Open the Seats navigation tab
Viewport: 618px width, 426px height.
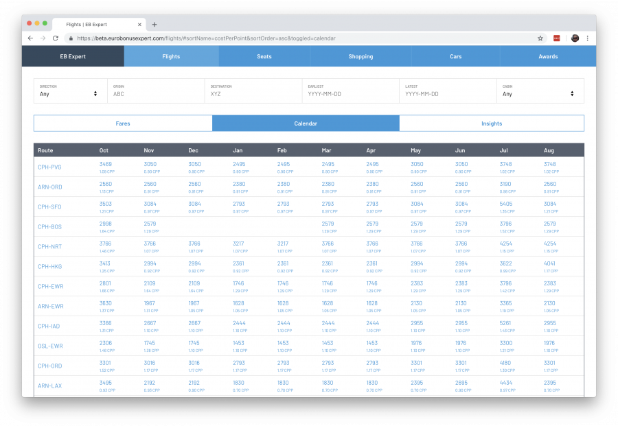(264, 56)
